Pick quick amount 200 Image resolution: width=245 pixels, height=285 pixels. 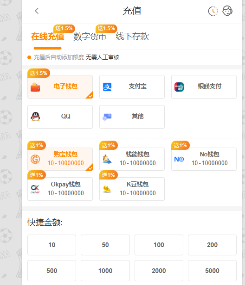click(x=212, y=245)
